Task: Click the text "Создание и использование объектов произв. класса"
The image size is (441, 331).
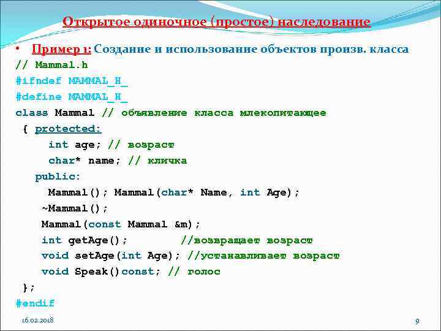Action: (x=251, y=49)
